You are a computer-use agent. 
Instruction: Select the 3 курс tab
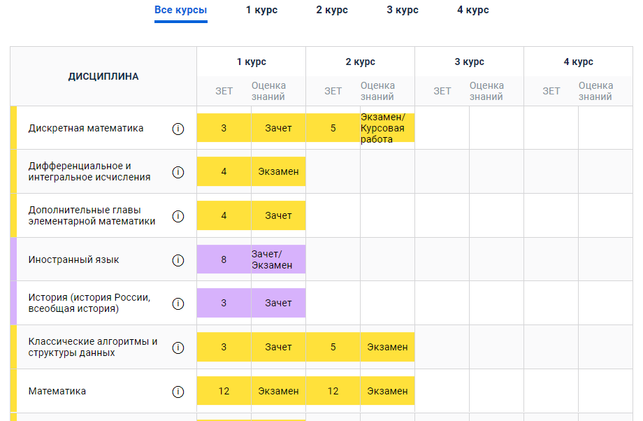tap(402, 11)
